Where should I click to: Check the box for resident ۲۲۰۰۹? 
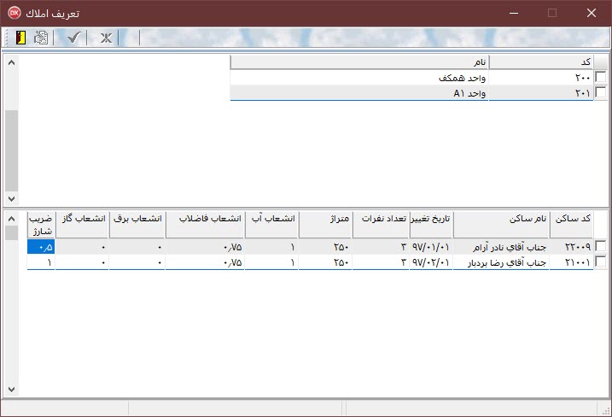pos(601,247)
